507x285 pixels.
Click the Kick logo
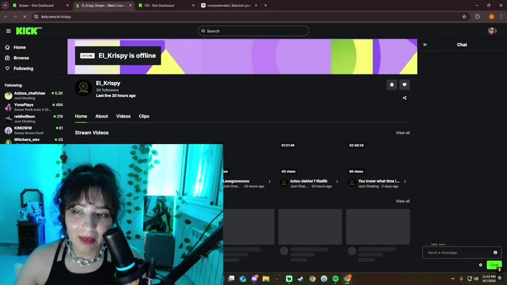click(29, 31)
